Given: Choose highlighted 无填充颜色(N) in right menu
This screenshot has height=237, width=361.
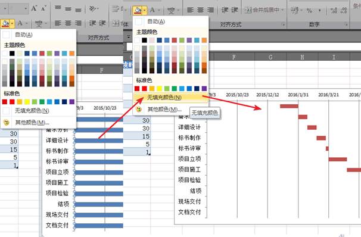Looking at the screenshot, I should (170, 98).
